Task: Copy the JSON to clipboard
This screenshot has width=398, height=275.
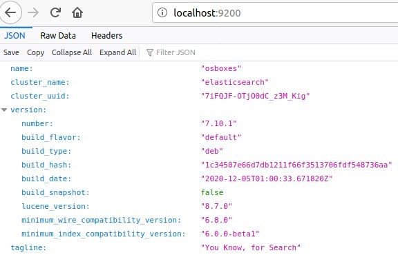Action: (x=35, y=52)
